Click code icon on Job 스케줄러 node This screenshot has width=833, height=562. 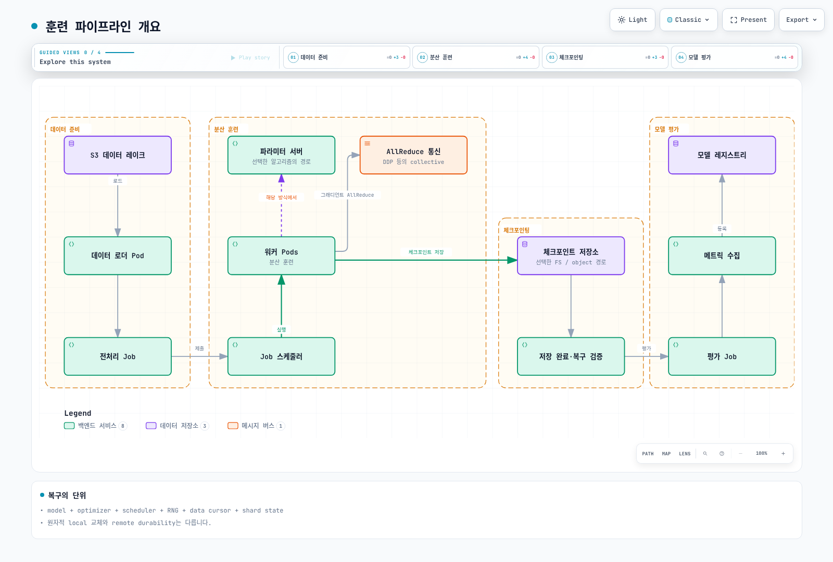[x=235, y=345]
